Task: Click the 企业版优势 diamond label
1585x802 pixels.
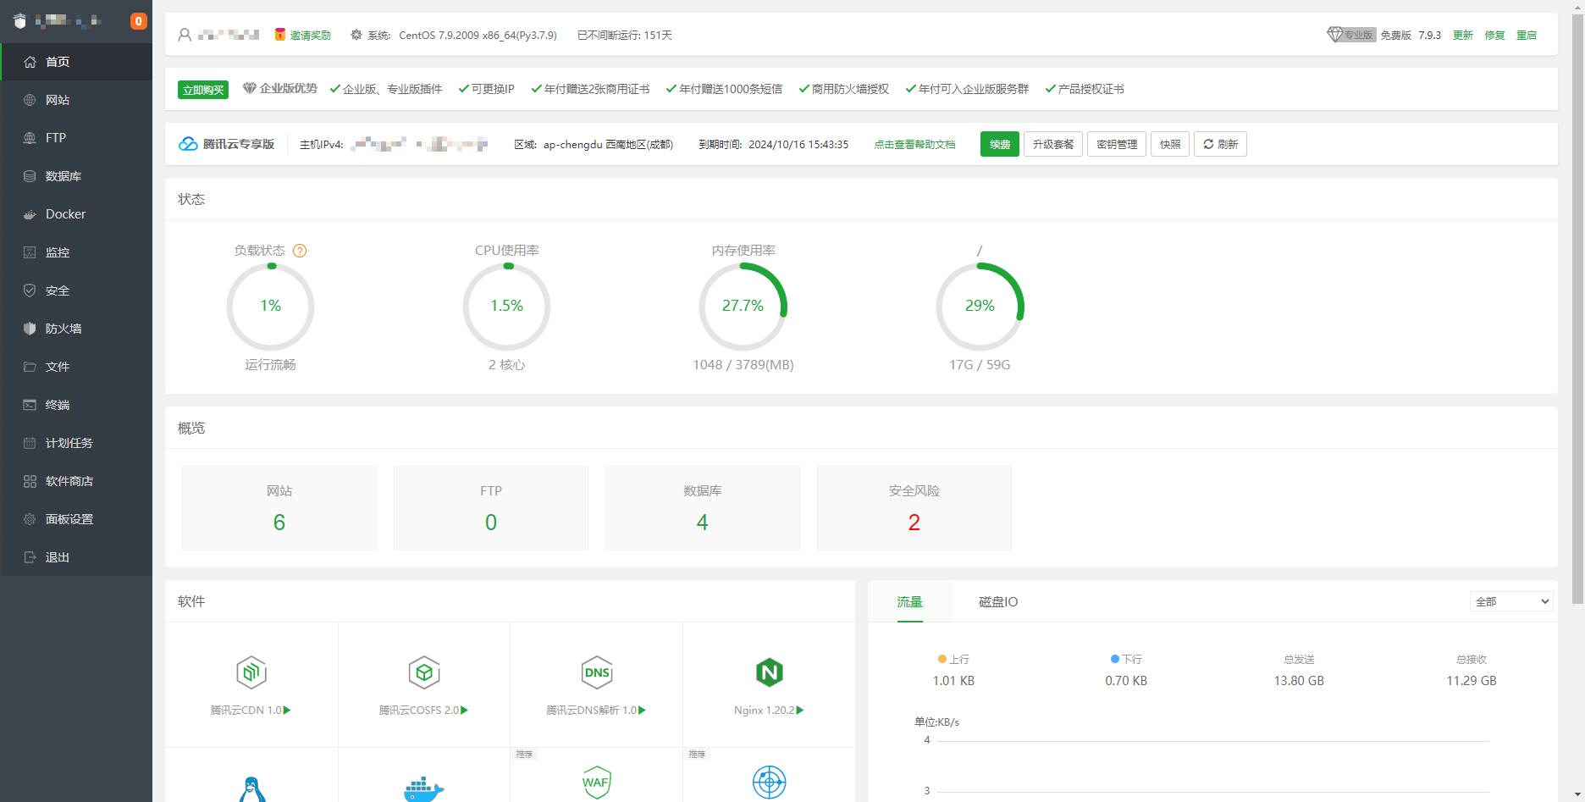Action: pos(280,88)
